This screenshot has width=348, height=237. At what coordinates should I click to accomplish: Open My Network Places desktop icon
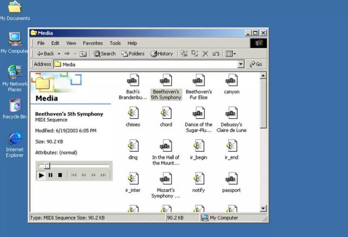point(15,78)
